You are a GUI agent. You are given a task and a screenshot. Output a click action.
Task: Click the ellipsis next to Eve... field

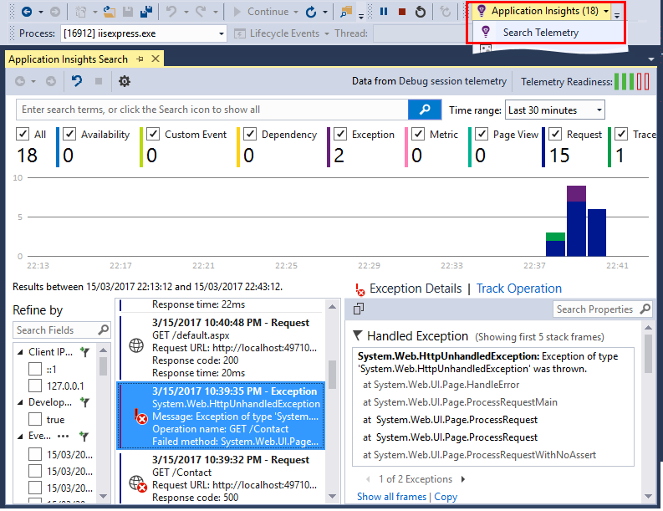[x=63, y=436]
